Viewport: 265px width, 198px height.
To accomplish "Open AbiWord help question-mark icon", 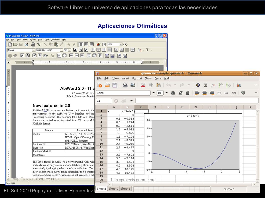I will pos(125,44).
